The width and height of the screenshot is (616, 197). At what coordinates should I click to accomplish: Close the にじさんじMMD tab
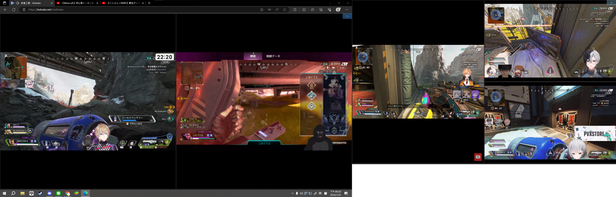(143, 3)
